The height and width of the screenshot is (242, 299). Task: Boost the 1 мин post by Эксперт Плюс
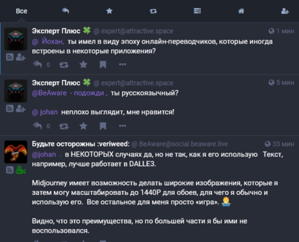[x=64, y=65]
